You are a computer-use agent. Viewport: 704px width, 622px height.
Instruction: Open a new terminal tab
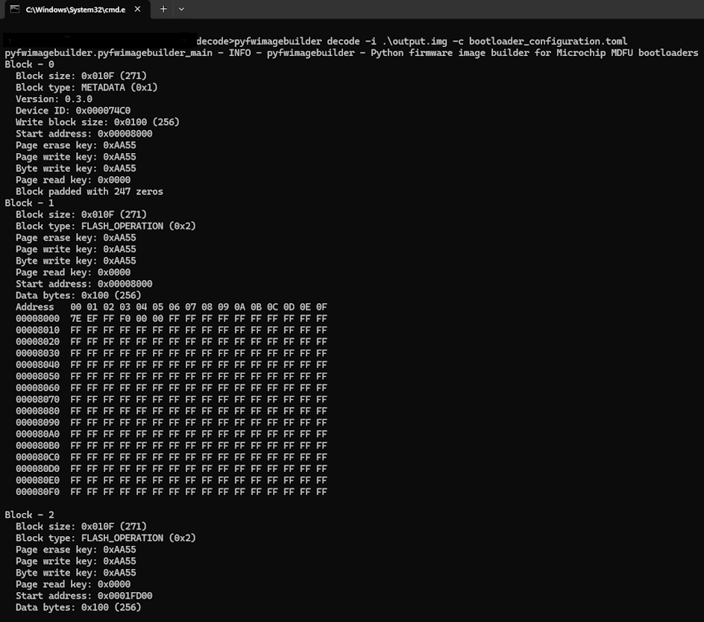(163, 9)
